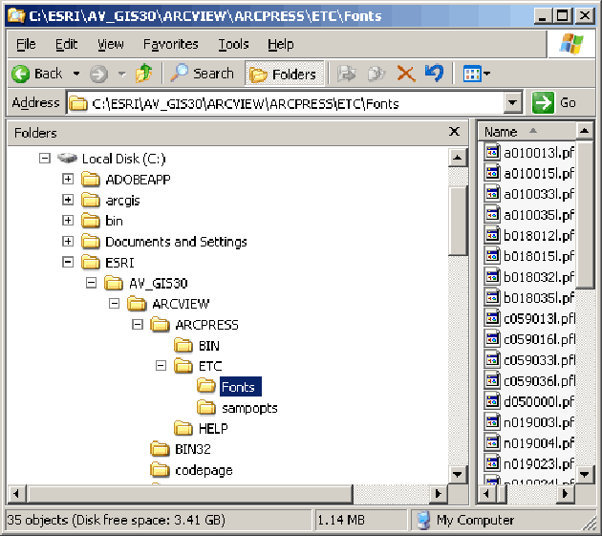The height and width of the screenshot is (536, 602).
Task: Select the ARCPRESS folder icon
Action: point(161,325)
